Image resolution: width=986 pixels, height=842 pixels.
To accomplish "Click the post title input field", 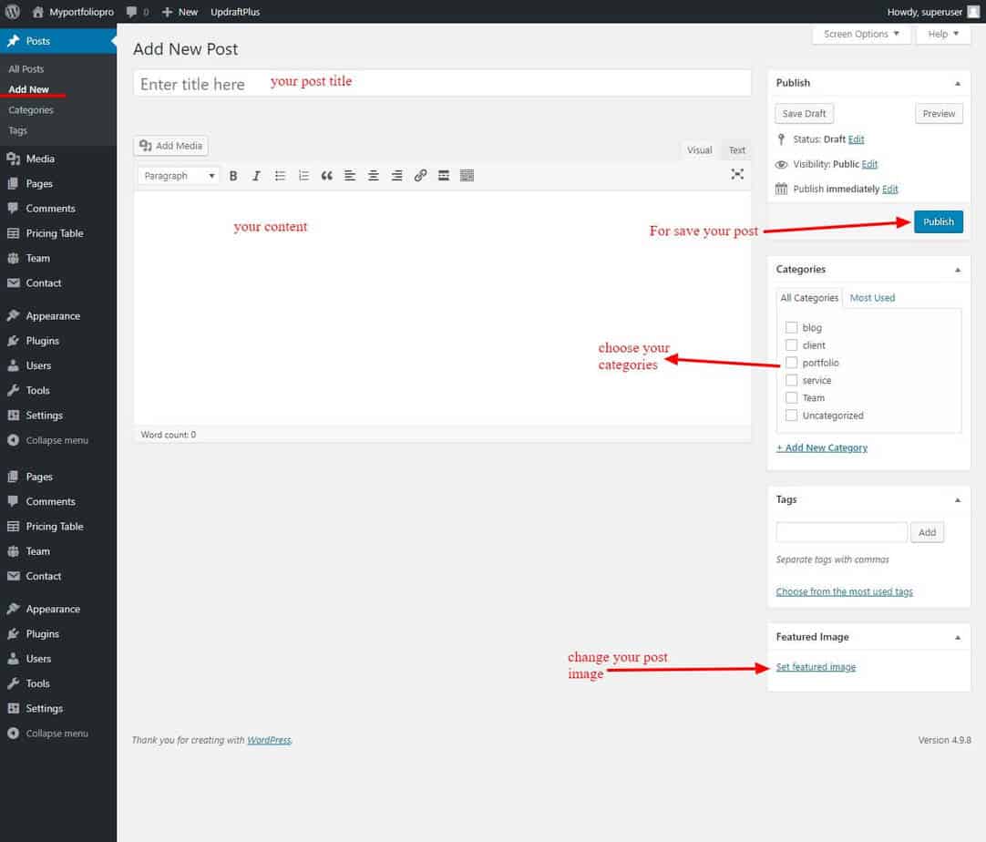I will (442, 83).
